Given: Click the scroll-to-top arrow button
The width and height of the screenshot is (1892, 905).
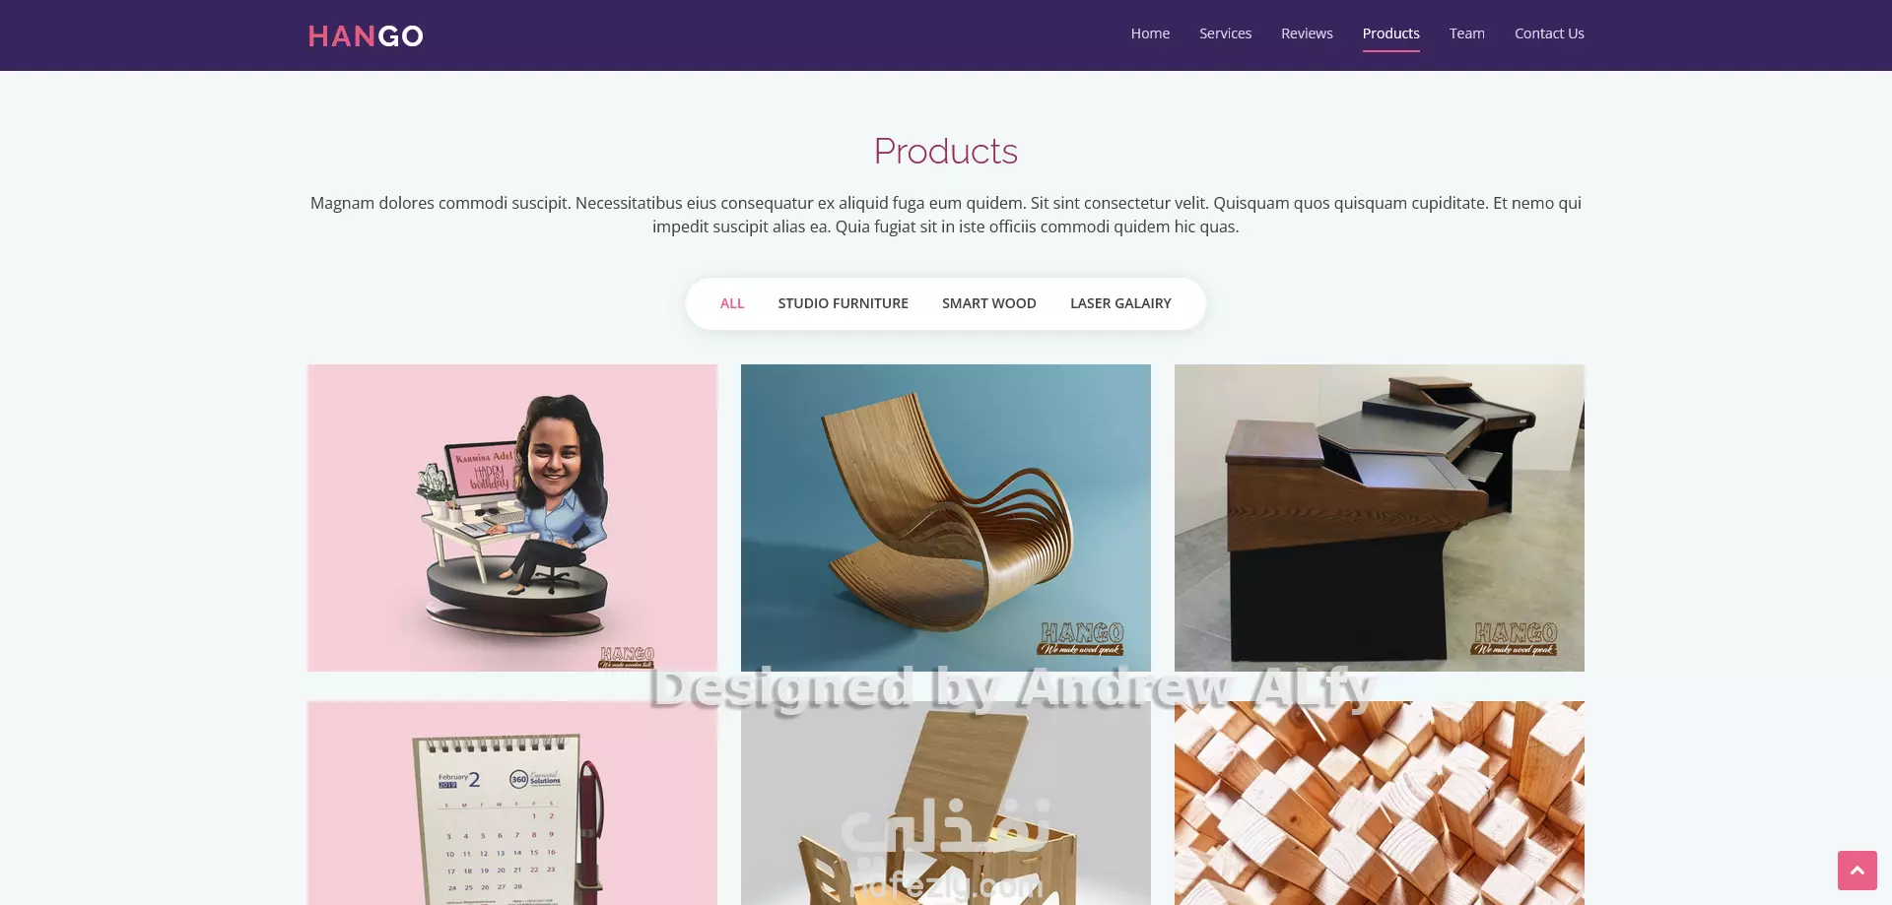Looking at the screenshot, I should point(1857,871).
